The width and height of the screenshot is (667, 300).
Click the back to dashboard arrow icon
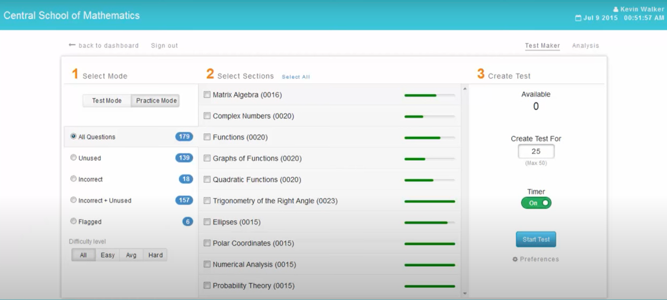click(72, 45)
